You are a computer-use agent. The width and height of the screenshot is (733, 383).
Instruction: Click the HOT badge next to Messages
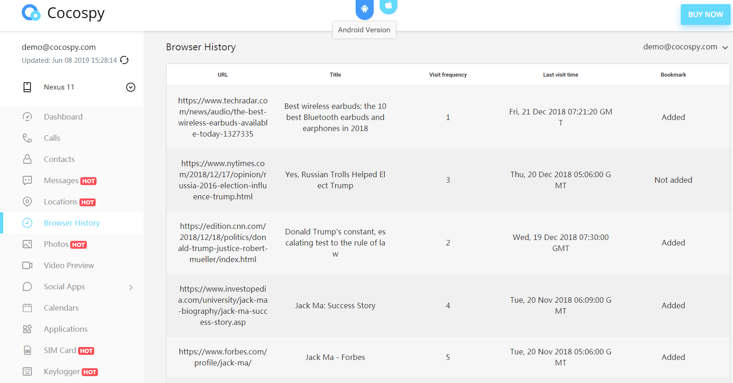click(x=89, y=181)
